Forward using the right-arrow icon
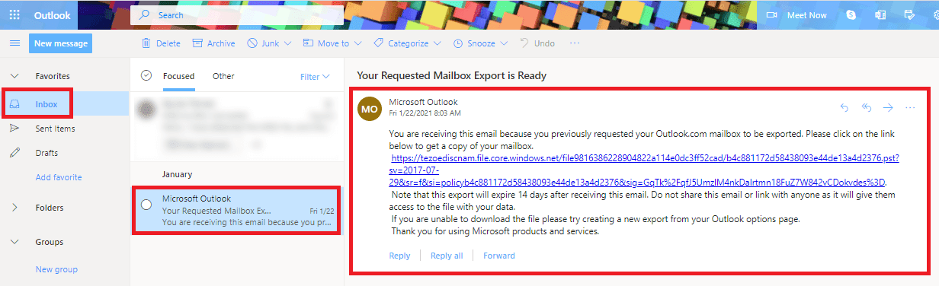 click(x=888, y=108)
